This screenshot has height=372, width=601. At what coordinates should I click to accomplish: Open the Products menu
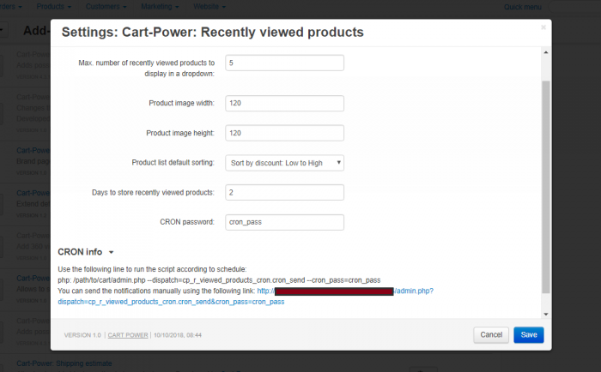[x=53, y=7]
